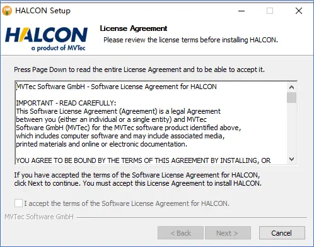Minimize the HALCON Setup window
The width and height of the screenshot is (314, 247).
tap(241, 11)
